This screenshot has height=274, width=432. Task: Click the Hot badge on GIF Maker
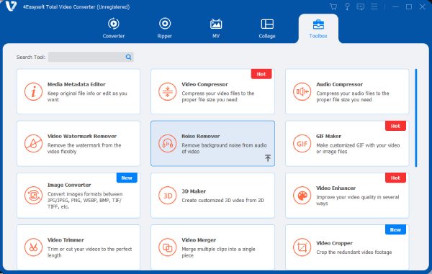[395, 126]
